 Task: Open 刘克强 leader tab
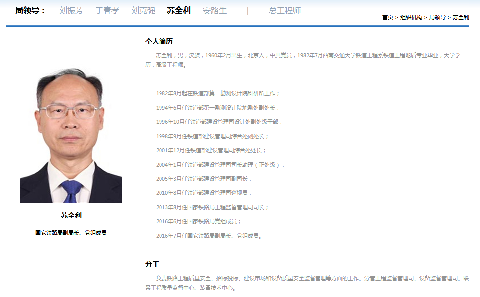coord(143,10)
